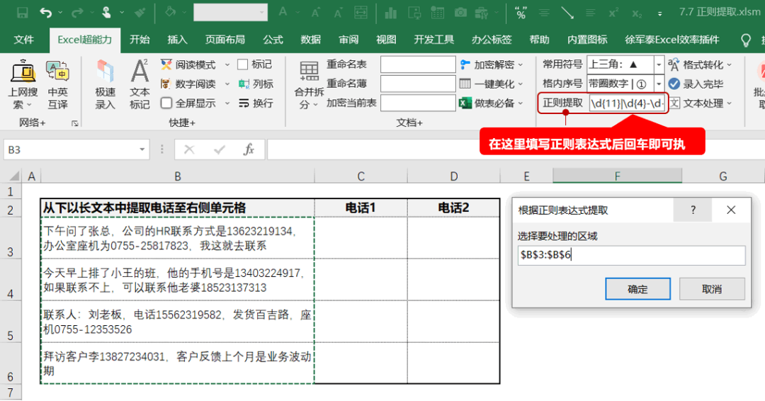Open 合并拆分 merge split tool
The image size is (765, 401).
coord(310,85)
